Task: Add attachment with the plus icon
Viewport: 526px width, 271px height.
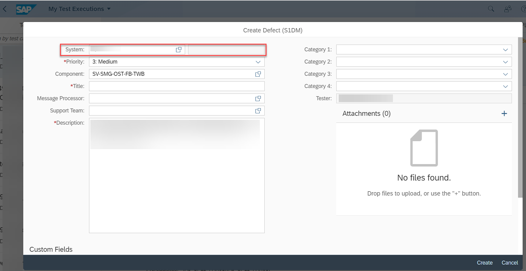Action: point(504,114)
